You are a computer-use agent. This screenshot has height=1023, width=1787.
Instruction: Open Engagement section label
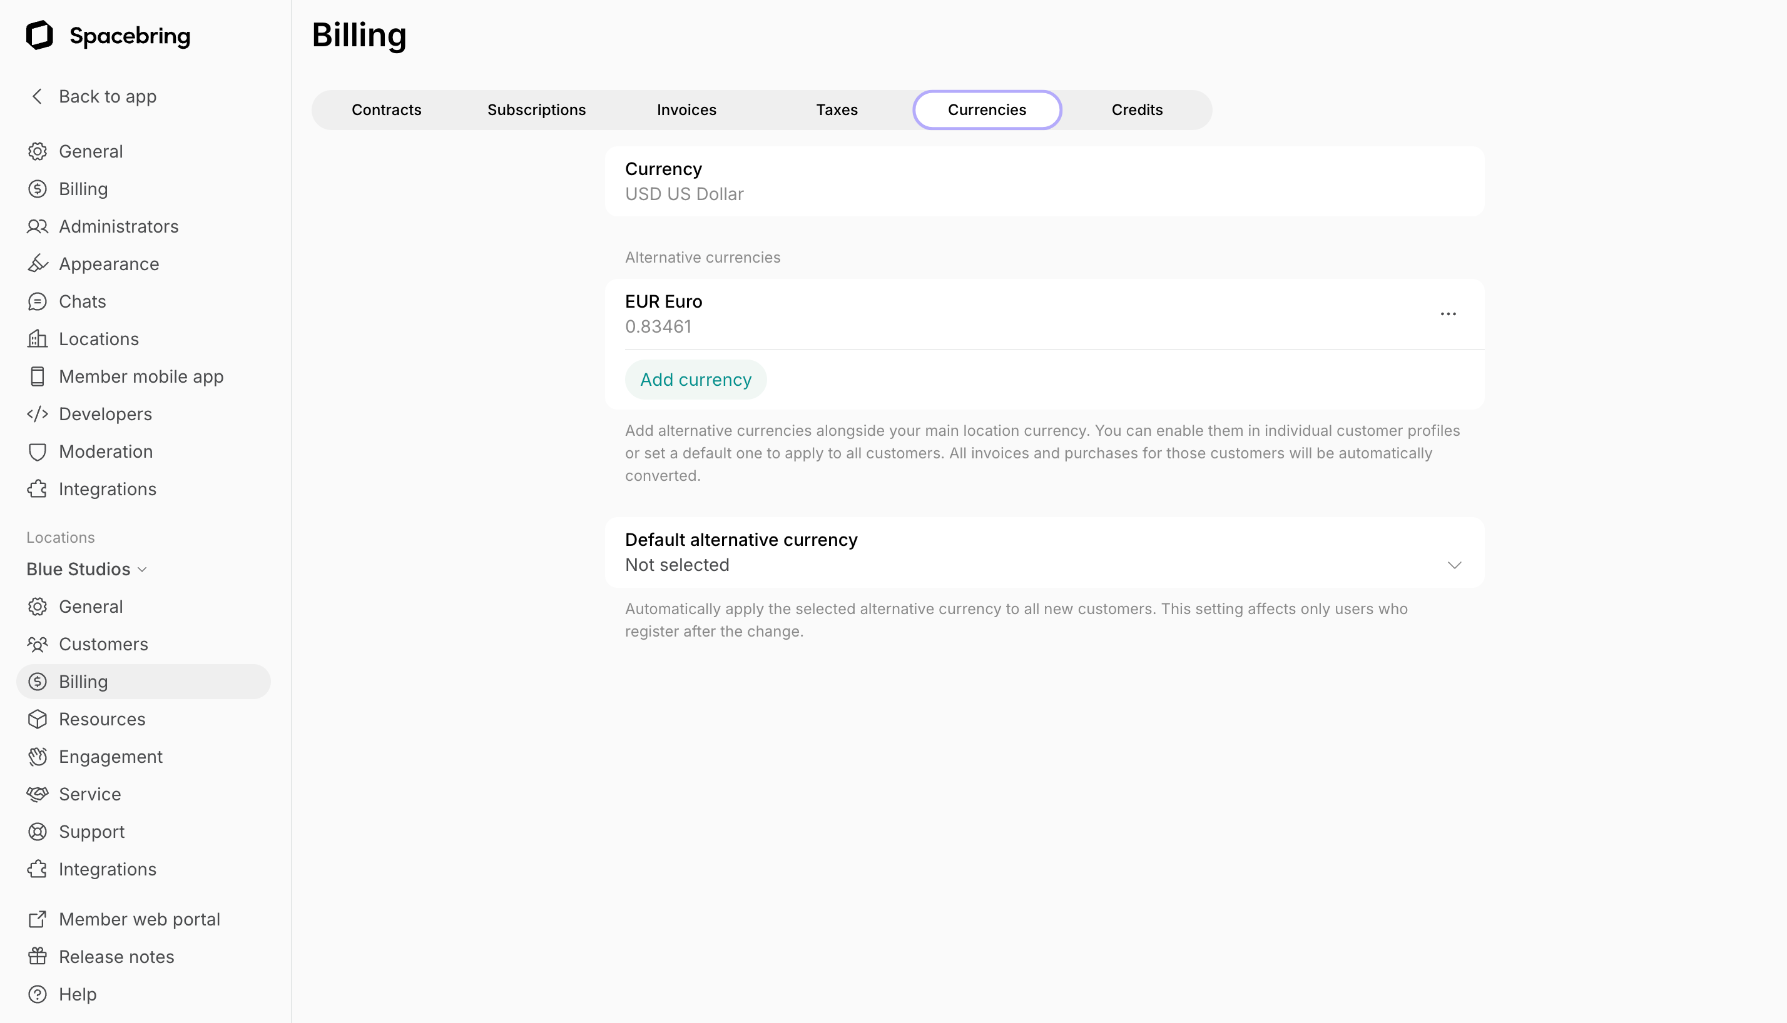[x=110, y=757]
